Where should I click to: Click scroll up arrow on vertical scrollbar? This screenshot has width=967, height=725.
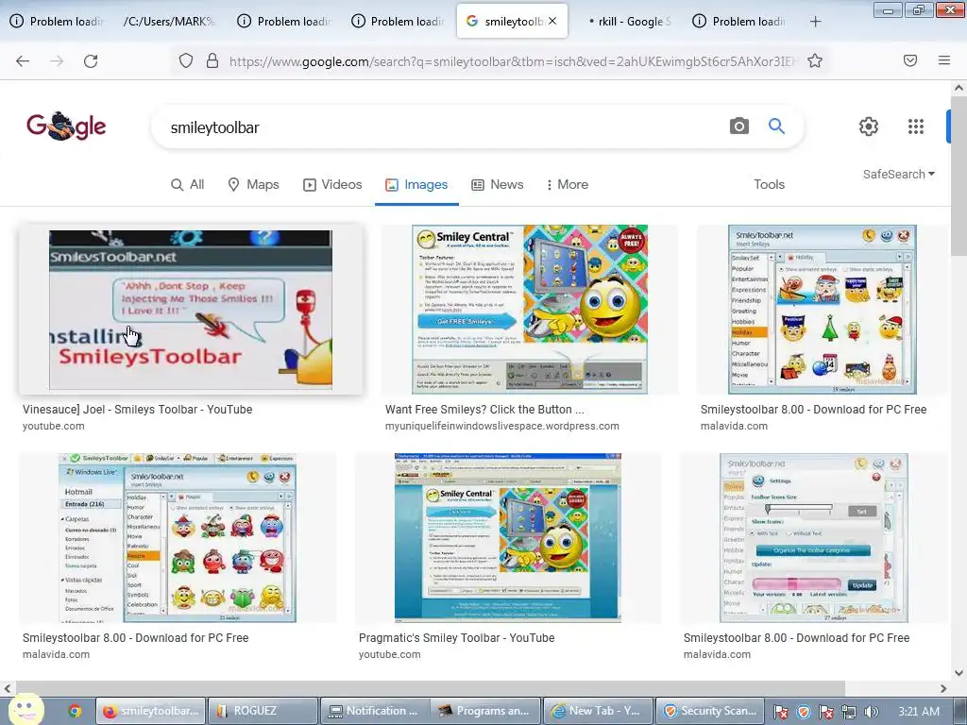[x=959, y=88]
